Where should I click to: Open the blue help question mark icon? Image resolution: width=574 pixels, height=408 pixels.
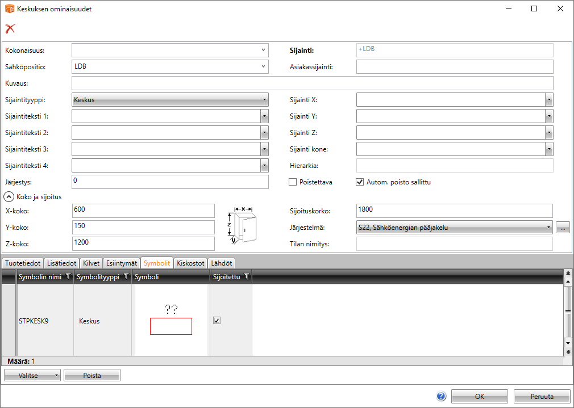(441, 397)
